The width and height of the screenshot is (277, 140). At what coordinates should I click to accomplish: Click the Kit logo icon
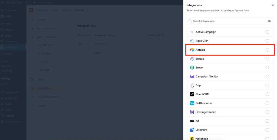point(192,121)
